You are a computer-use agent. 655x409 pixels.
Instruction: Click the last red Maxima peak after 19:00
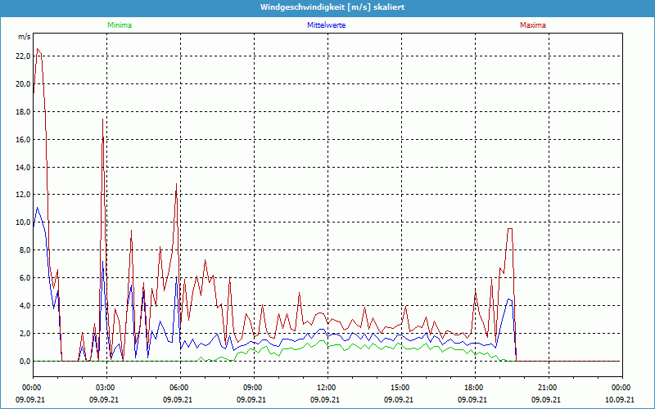pyautogui.click(x=510, y=229)
